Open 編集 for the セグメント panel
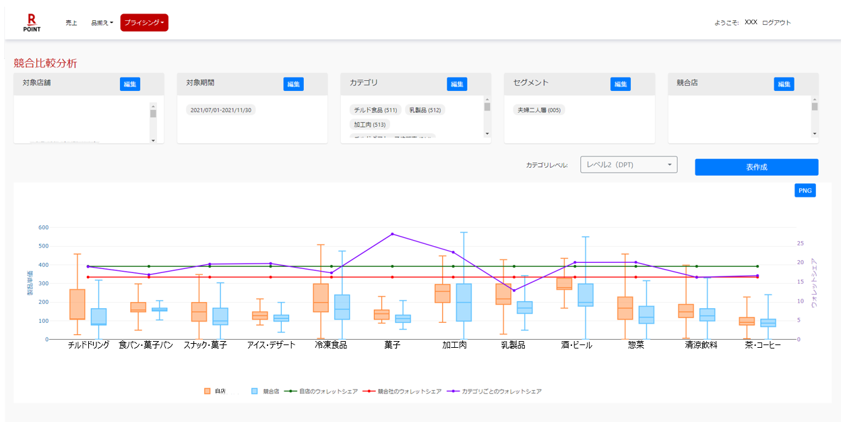 click(x=620, y=84)
